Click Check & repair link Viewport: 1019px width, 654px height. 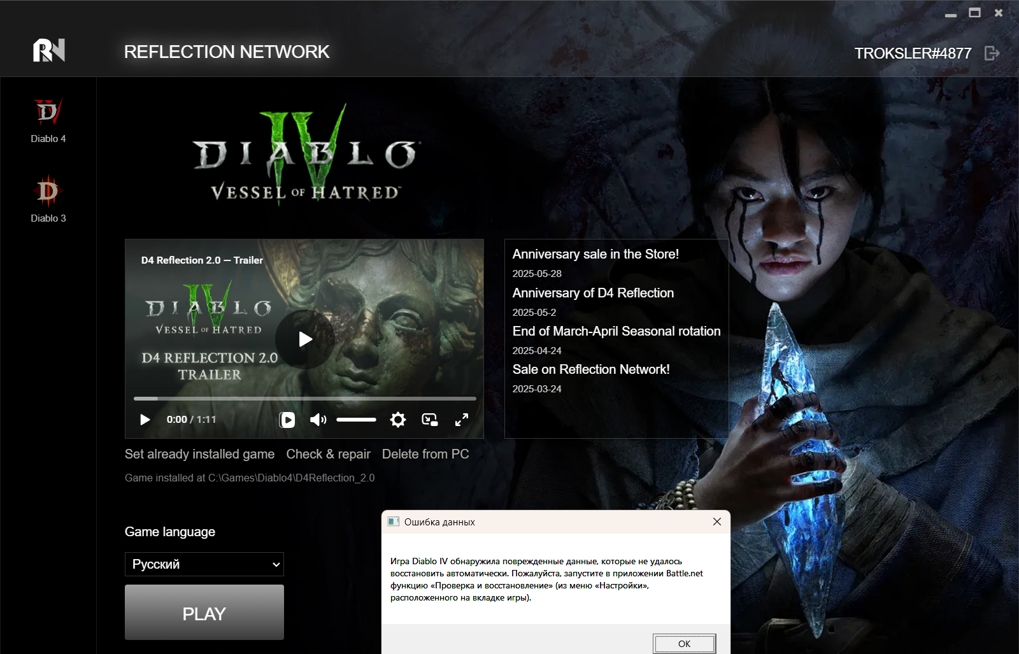point(328,454)
